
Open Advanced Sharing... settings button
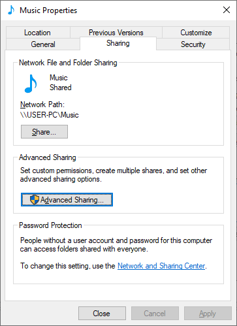tap(67, 199)
